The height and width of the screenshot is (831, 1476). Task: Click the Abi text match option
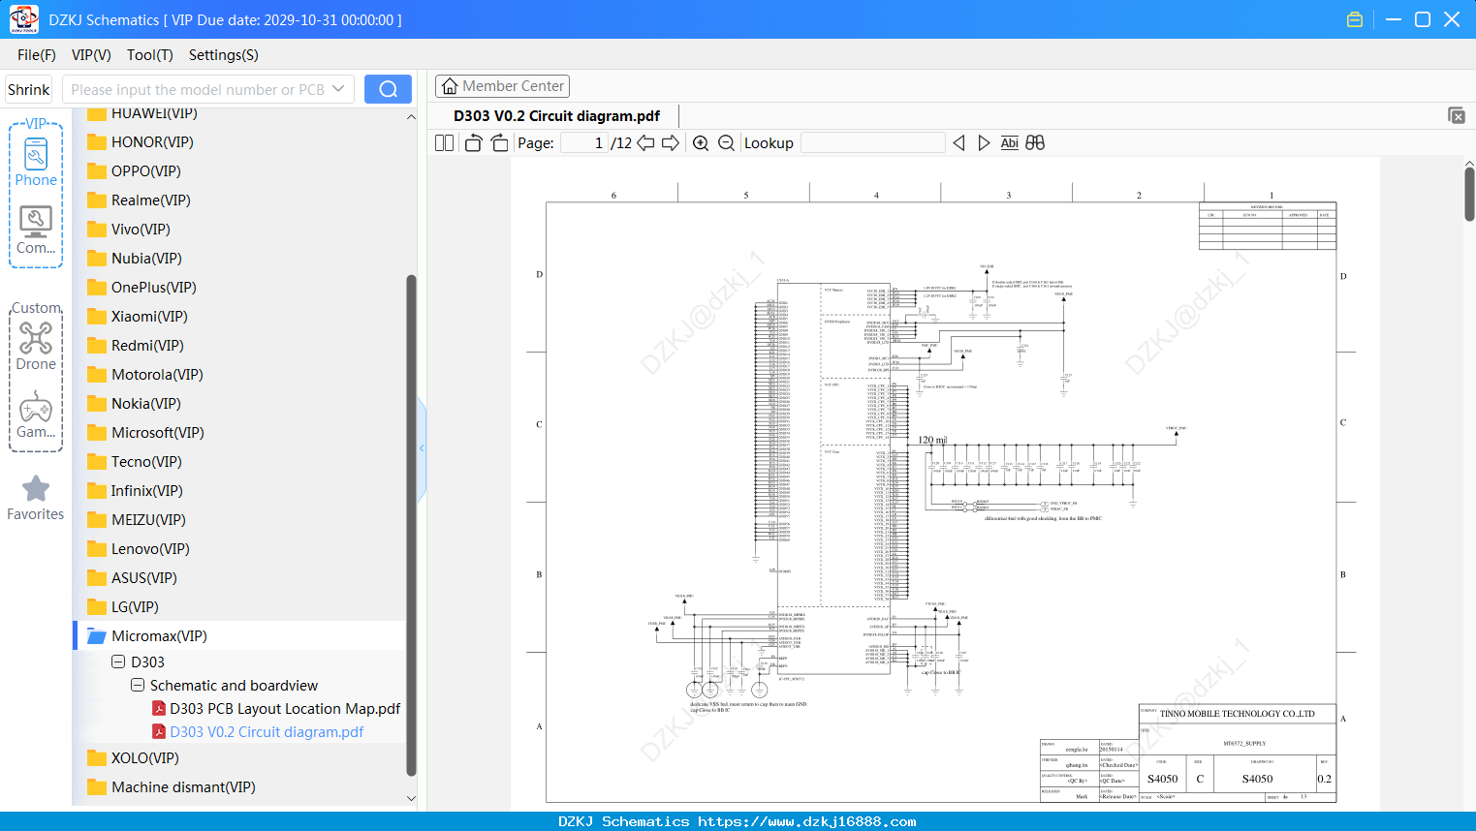coord(1009,143)
